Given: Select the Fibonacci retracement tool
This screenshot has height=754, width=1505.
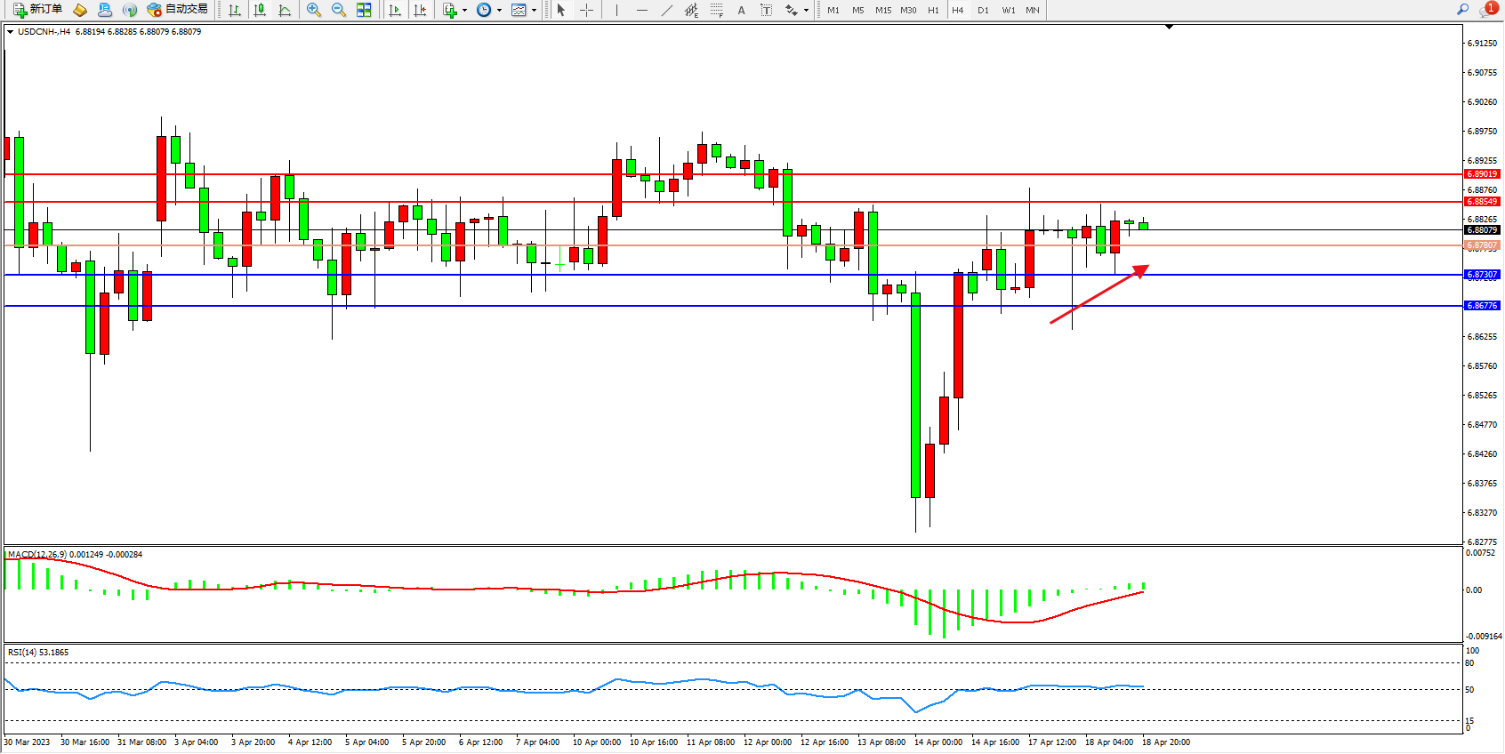Looking at the screenshot, I should click(717, 10).
